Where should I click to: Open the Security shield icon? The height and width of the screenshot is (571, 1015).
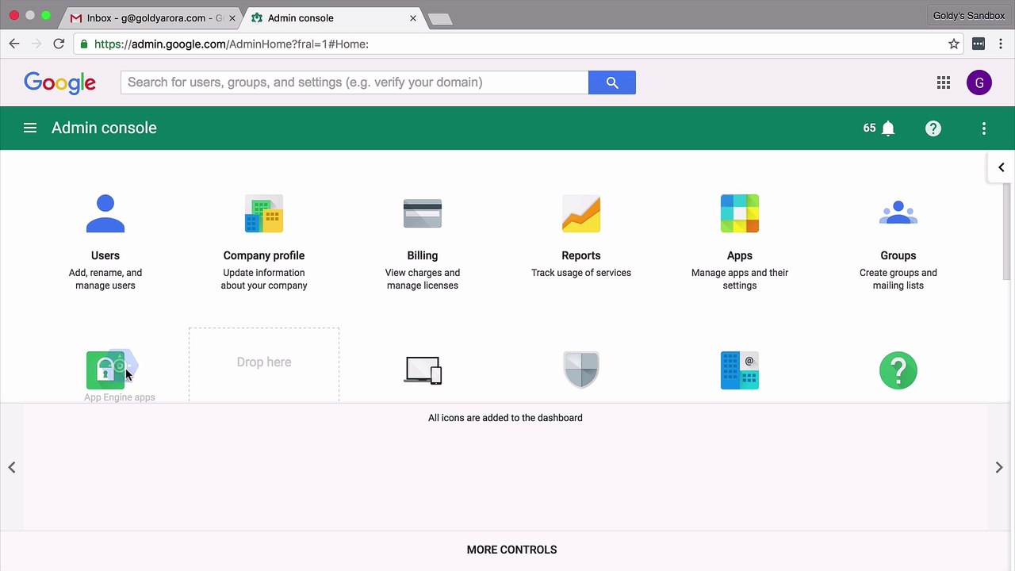tap(581, 370)
